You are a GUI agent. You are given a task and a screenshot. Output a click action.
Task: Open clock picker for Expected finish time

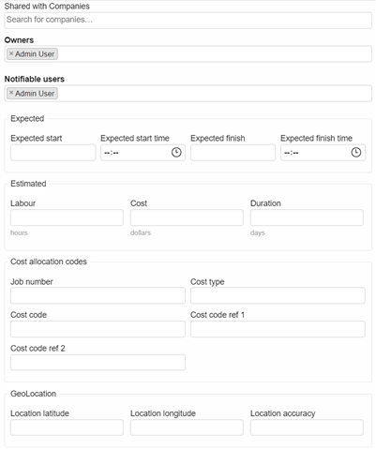[356, 153]
